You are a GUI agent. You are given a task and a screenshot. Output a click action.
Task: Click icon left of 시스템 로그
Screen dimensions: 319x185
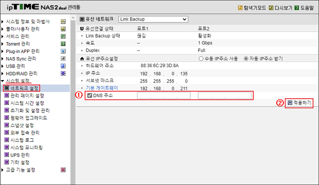click(7, 140)
